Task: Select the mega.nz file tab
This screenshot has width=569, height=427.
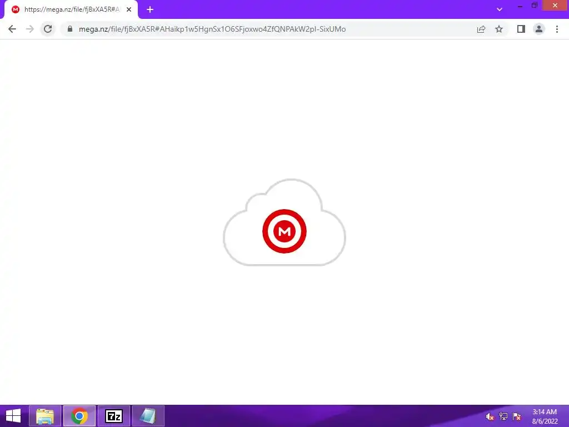Action: point(71,10)
